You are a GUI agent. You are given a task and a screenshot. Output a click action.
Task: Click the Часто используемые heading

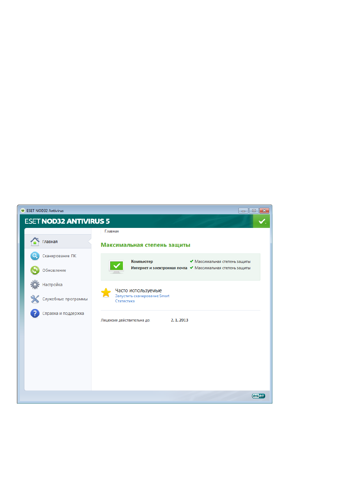click(x=138, y=290)
